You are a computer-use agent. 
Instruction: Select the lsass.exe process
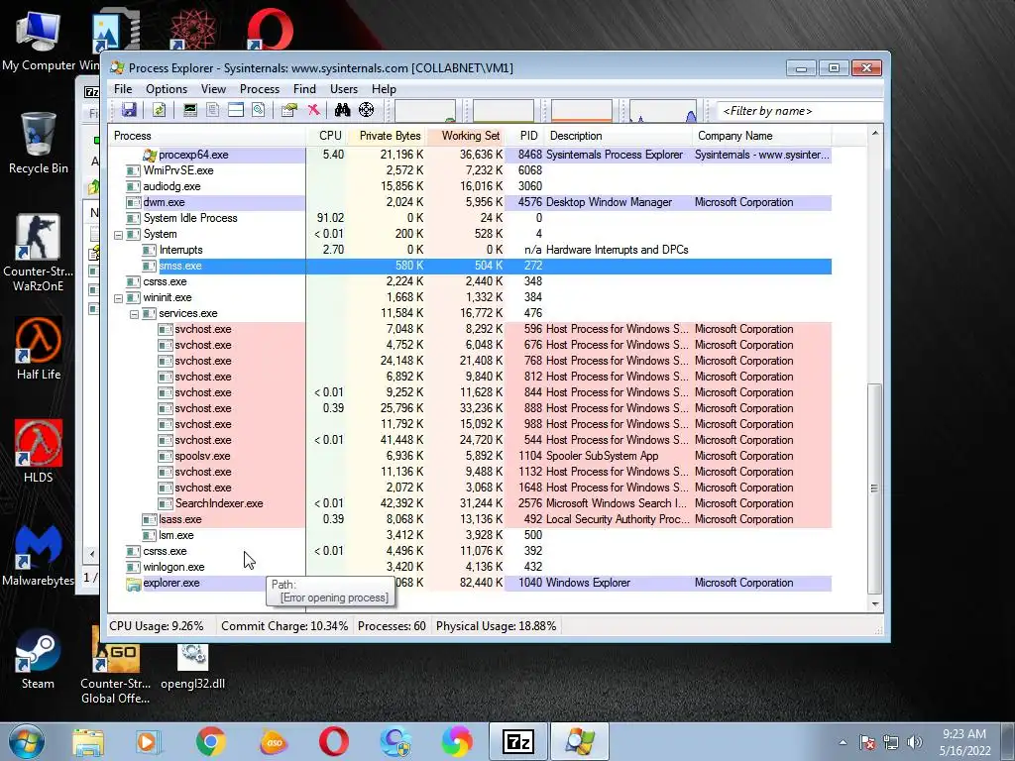(470, 519)
